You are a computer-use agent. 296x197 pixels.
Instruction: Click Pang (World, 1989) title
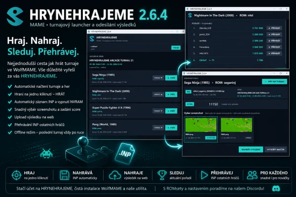point(104,124)
